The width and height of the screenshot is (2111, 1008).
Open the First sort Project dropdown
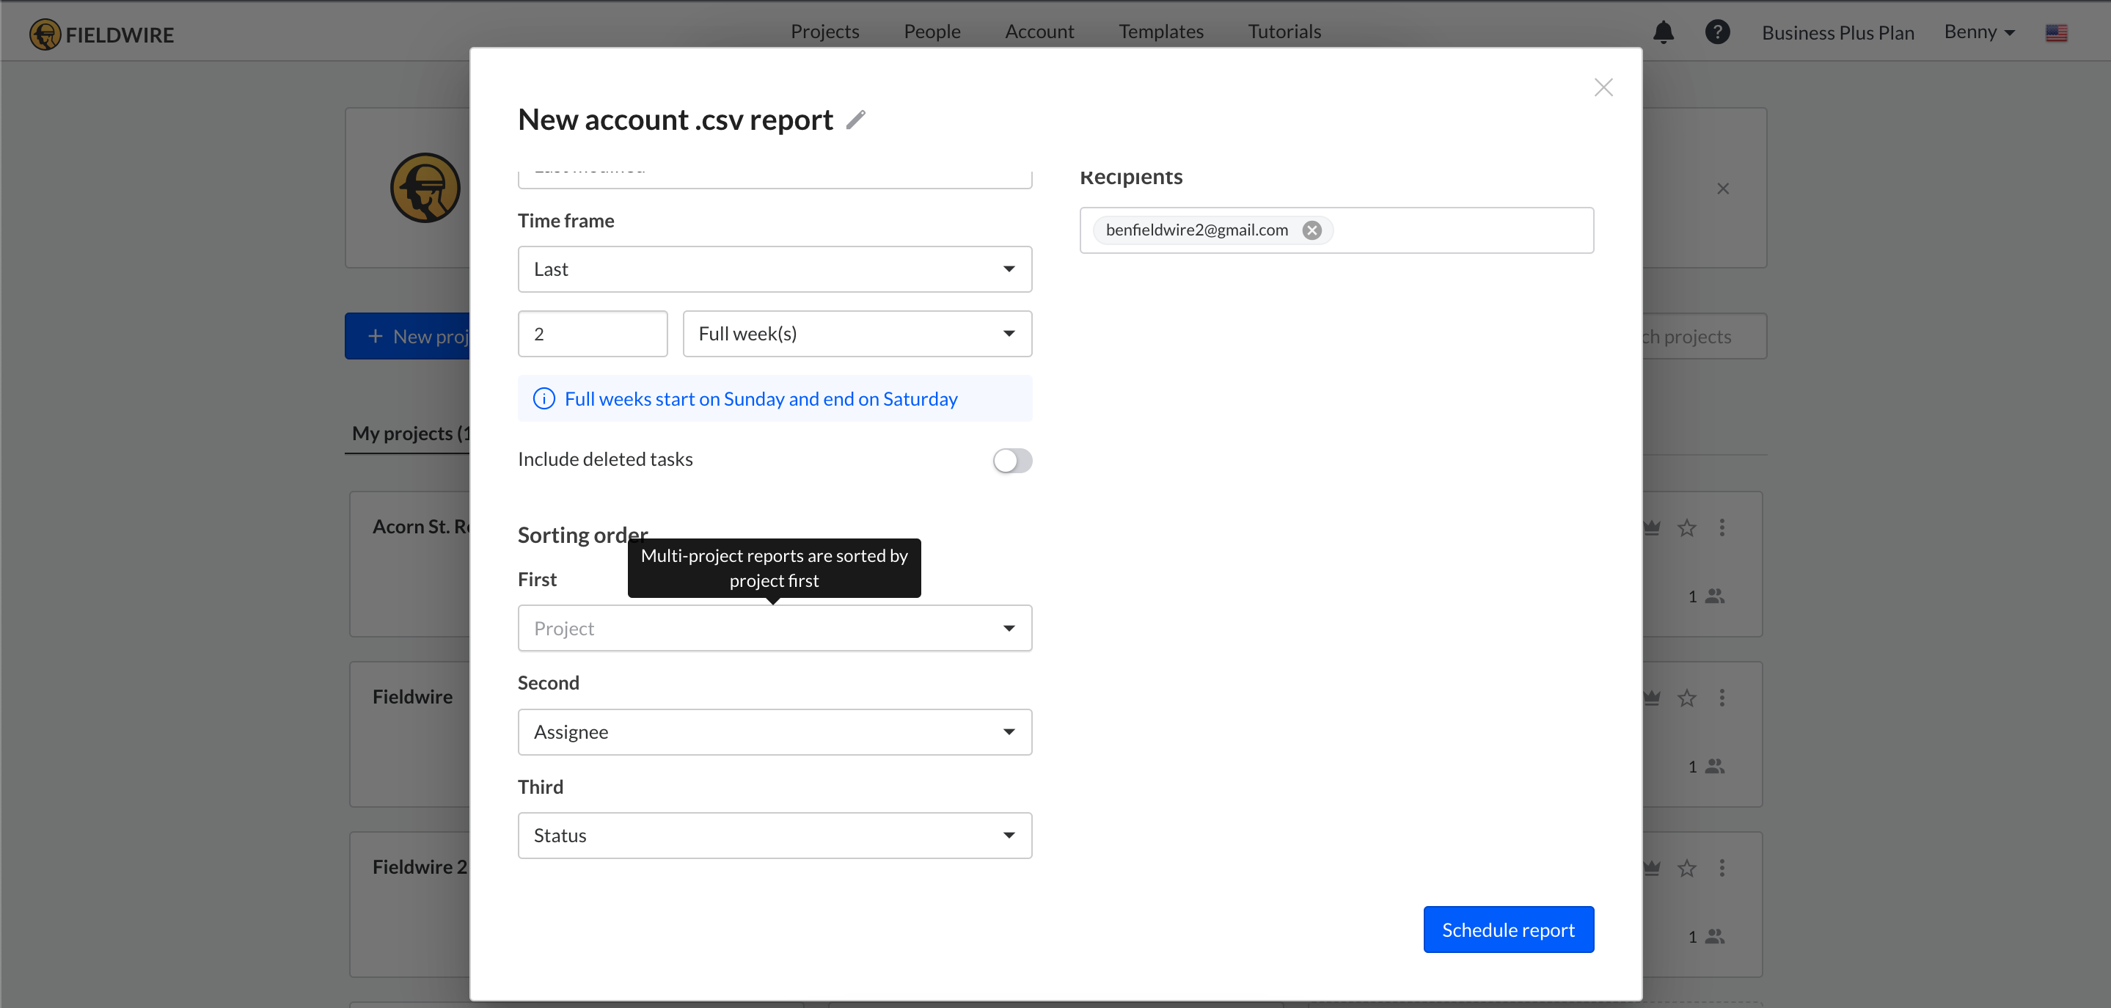pos(775,629)
